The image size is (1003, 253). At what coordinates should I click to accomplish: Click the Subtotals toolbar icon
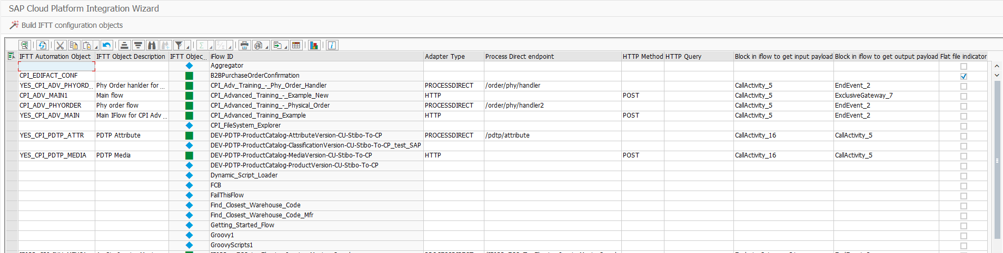221,45
